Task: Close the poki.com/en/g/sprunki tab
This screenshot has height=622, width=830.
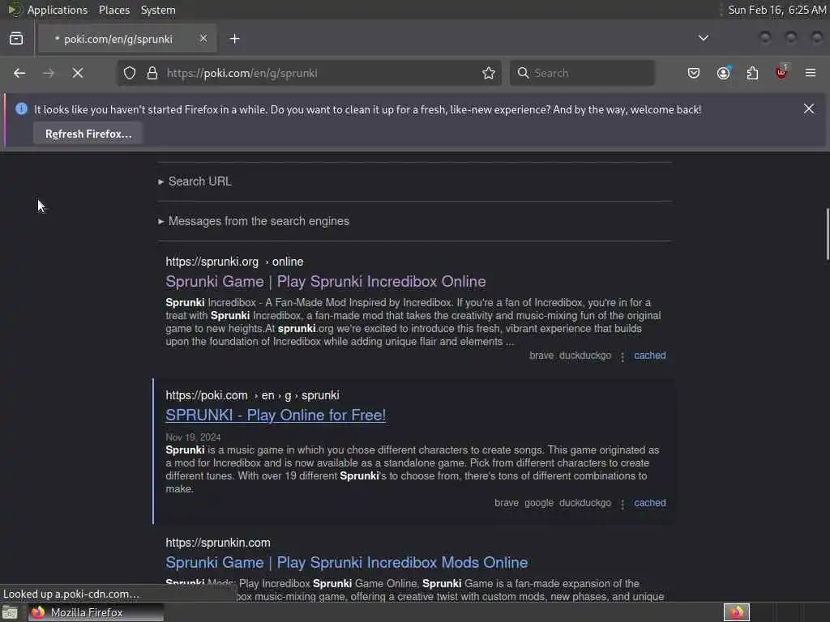Action: pyautogui.click(x=203, y=39)
